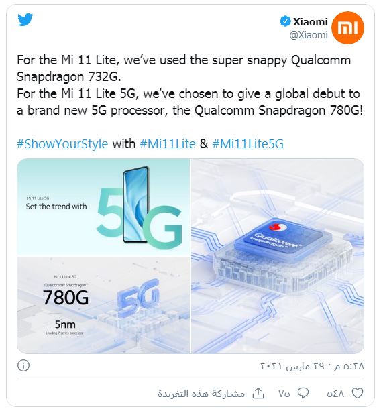Open the Snapdragon 780G 5nm image
Screen dimensions: 381x413
[x=103, y=305]
